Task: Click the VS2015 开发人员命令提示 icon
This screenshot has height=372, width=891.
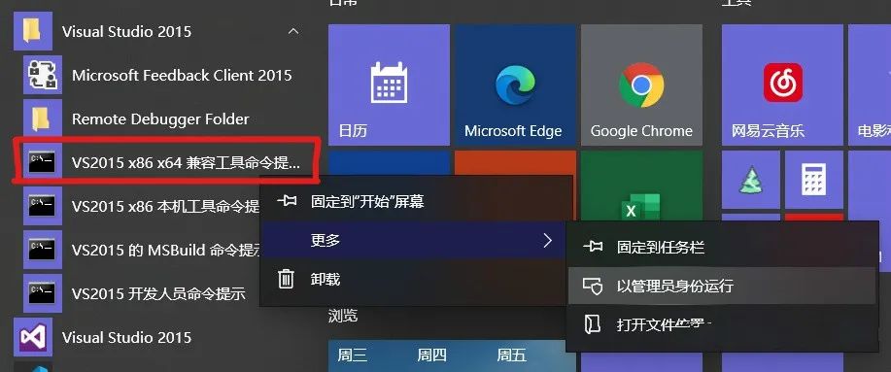Action: (43, 293)
